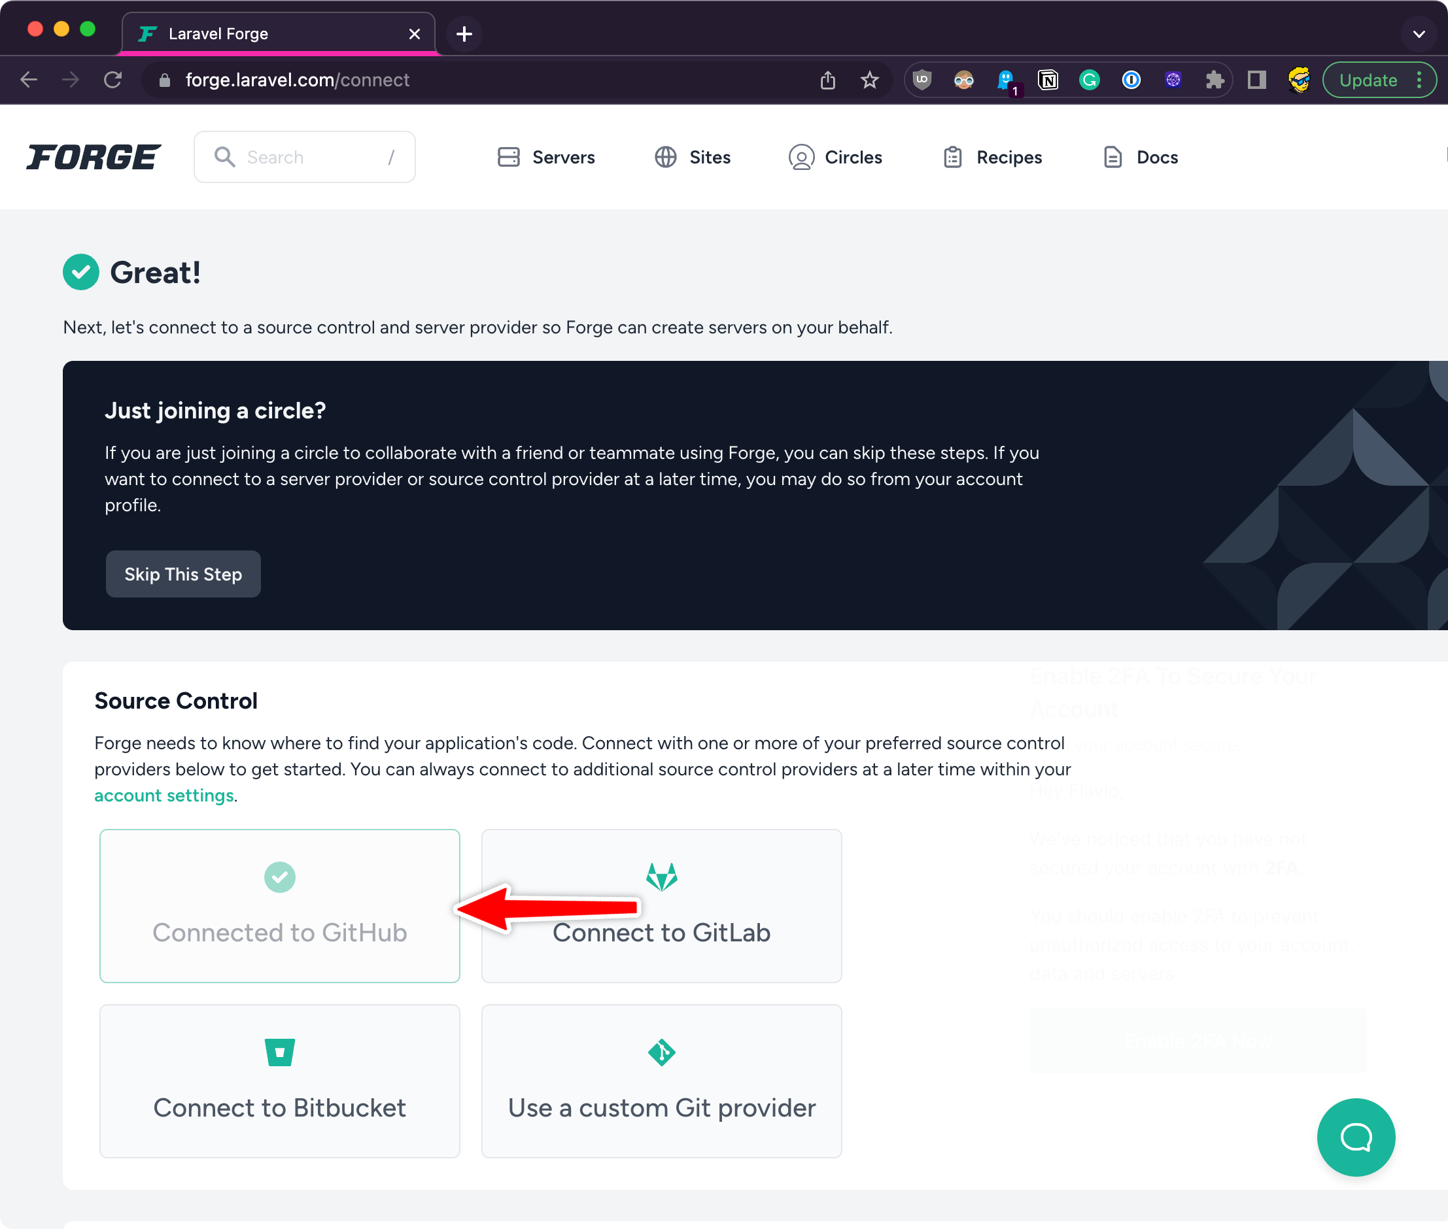
Task: Click the Extensions puzzle icon
Action: tap(1215, 80)
